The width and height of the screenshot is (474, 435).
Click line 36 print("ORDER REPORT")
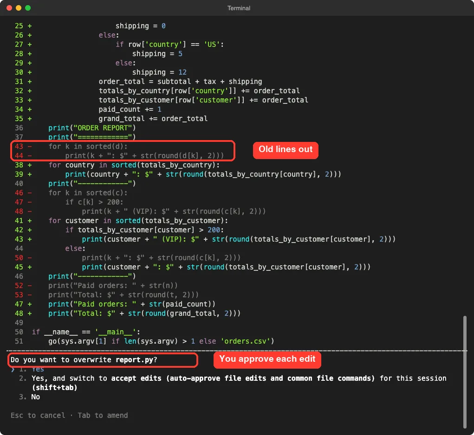(x=92, y=128)
